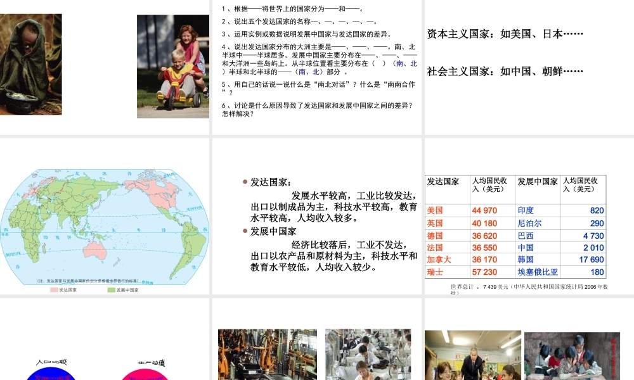This screenshot has width=634, height=380.
Task: Click the value 820 in the table
Action: click(x=597, y=210)
